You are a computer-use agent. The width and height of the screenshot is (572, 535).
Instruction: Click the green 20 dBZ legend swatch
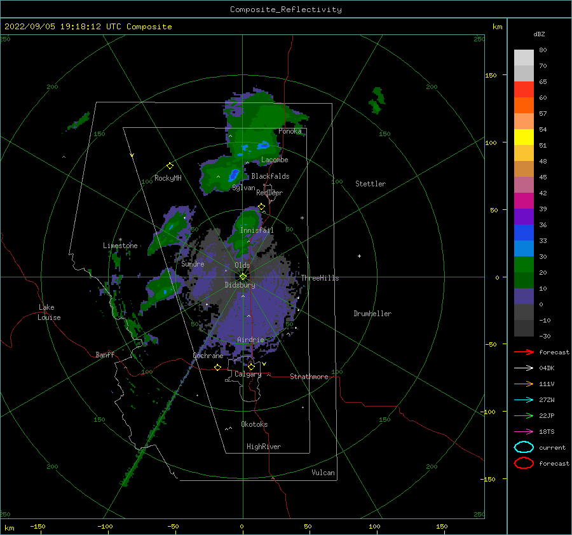click(524, 264)
